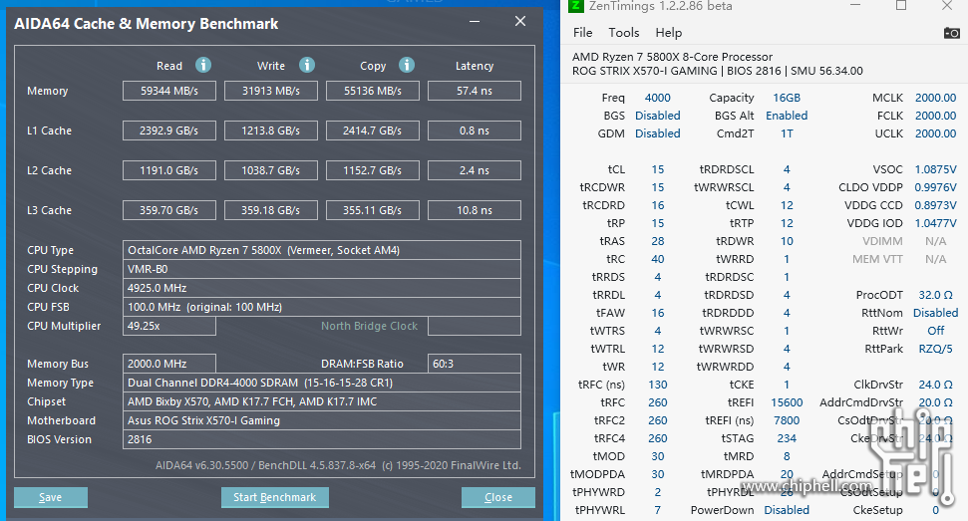Click the empty North Bridge Clock field
This screenshot has width=968, height=521.
click(x=475, y=326)
